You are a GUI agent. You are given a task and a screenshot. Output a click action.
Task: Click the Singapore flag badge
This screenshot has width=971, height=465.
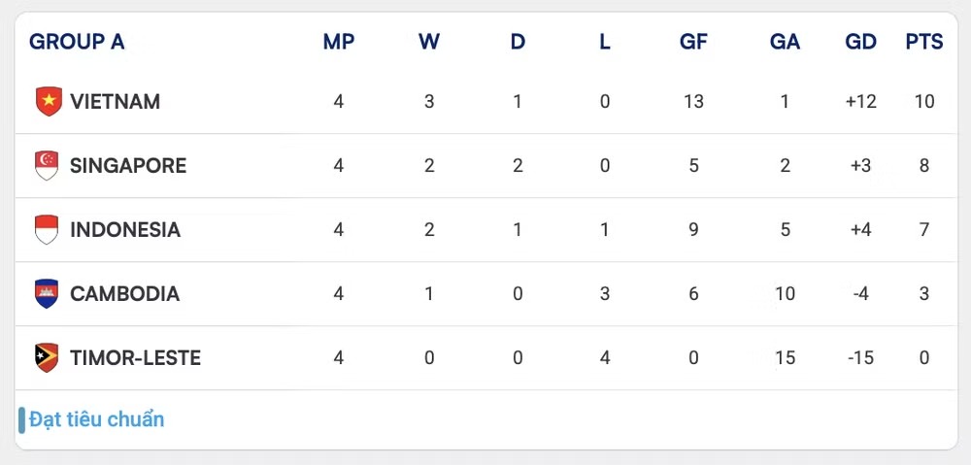click(47, 165)
